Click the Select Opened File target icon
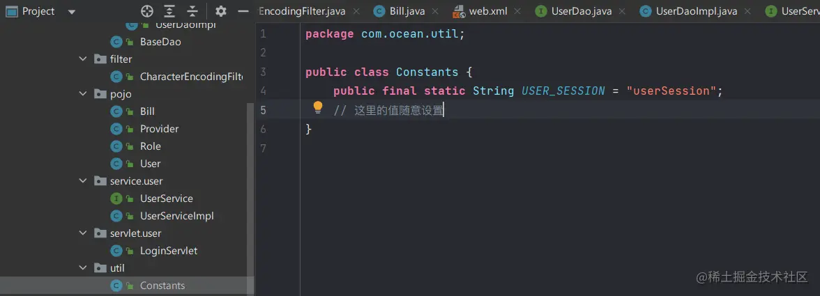The width and height of the screenshot is (820, 296). coord(148,11)
